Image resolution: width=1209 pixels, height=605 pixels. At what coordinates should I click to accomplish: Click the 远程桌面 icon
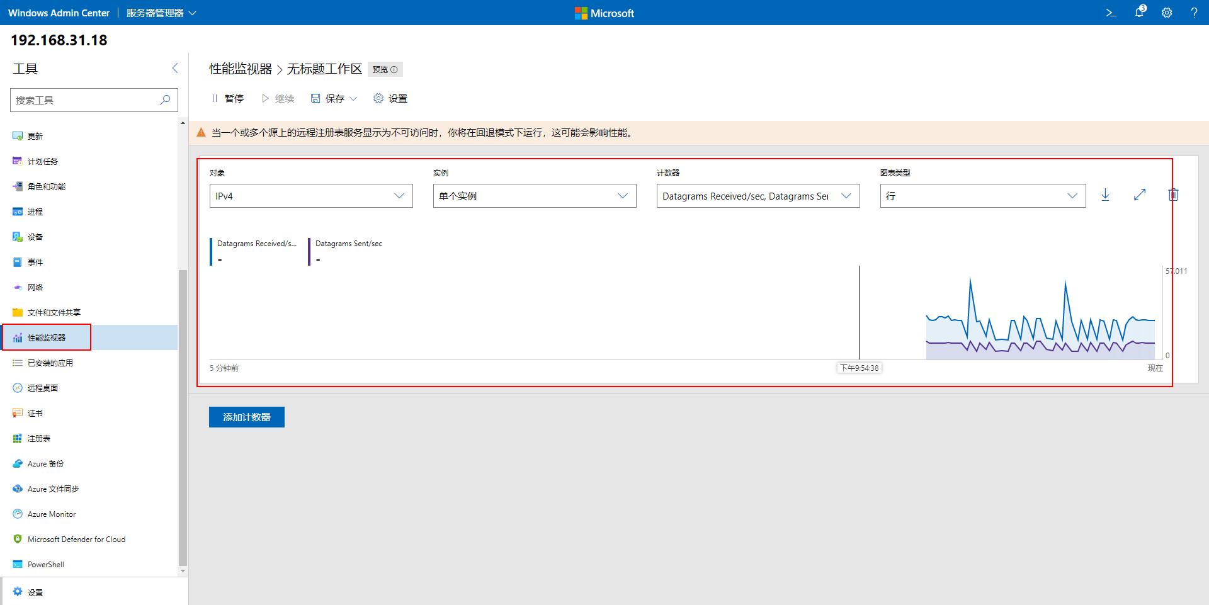[x=18, y=388]
